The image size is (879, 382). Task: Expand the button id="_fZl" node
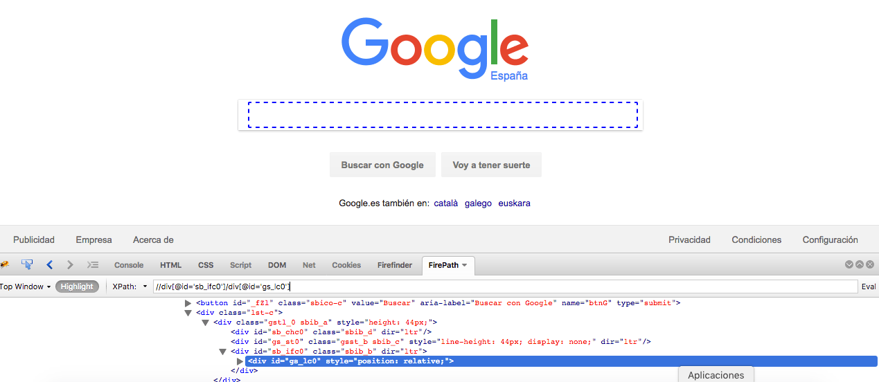click(188, 303)
